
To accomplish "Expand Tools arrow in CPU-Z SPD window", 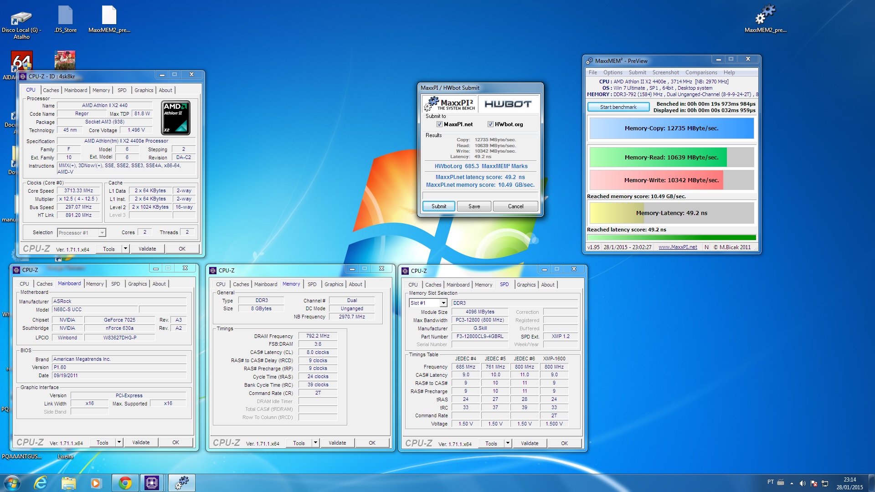I will pyautogui.click(x=508, y=443).
